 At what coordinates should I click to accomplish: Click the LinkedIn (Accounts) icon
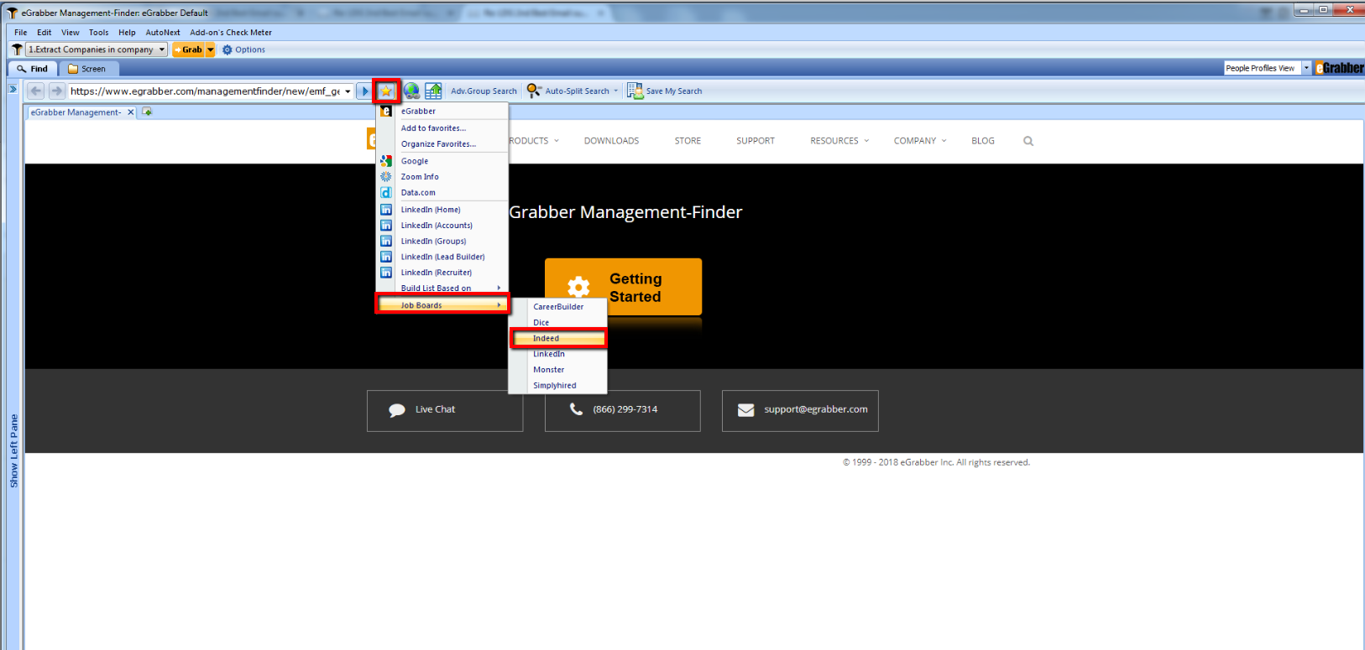click(386, 226)
